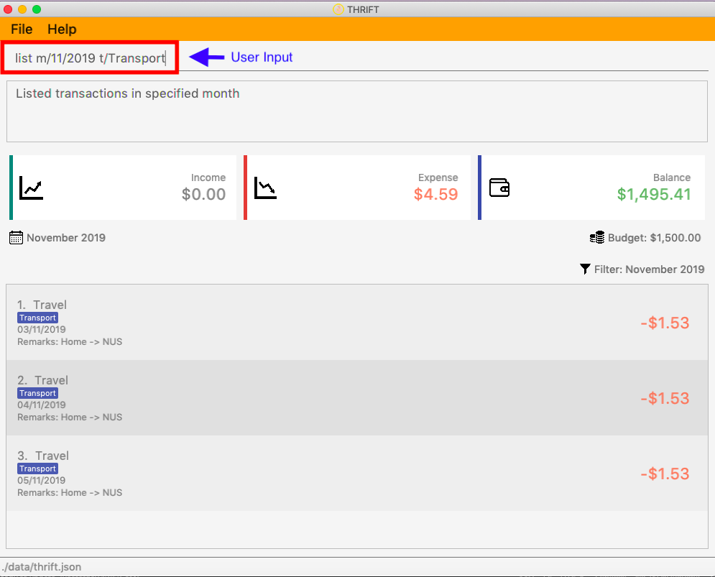Click the Expense value $4.59

435,194
